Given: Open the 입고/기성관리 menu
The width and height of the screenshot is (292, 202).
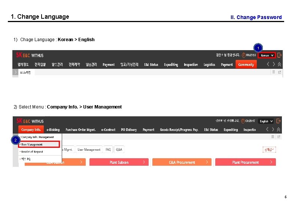Looking at the screenshot, I should [x=129, y=65].
